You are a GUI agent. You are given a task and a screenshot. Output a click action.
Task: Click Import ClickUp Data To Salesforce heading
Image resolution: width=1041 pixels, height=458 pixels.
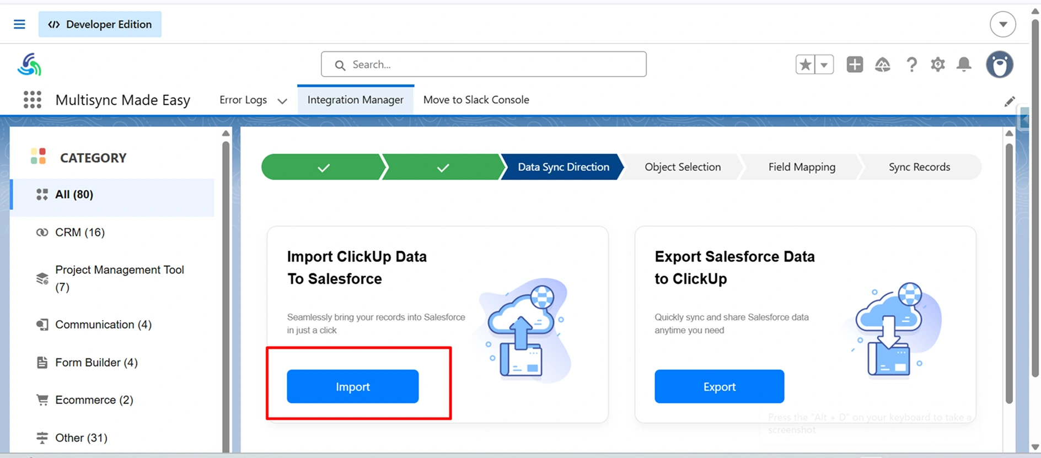tap(357, 268)
